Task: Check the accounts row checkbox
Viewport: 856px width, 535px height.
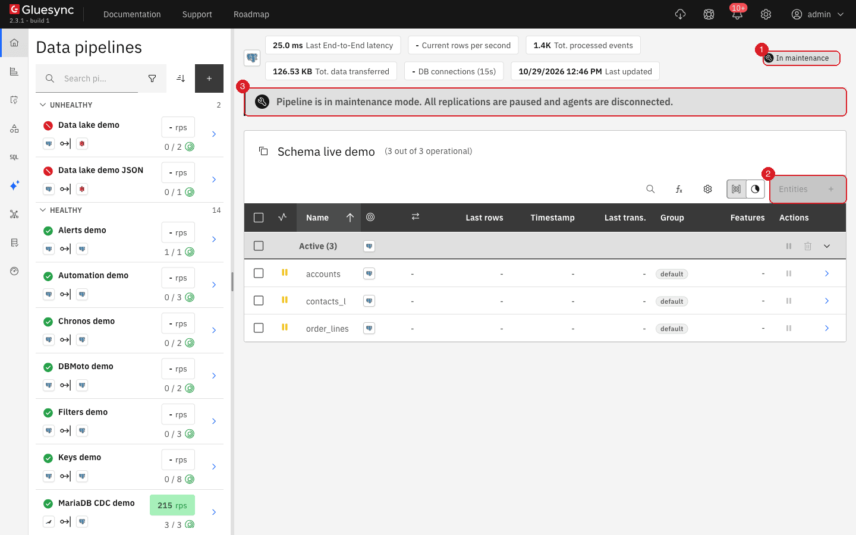Action: [259, 273]
